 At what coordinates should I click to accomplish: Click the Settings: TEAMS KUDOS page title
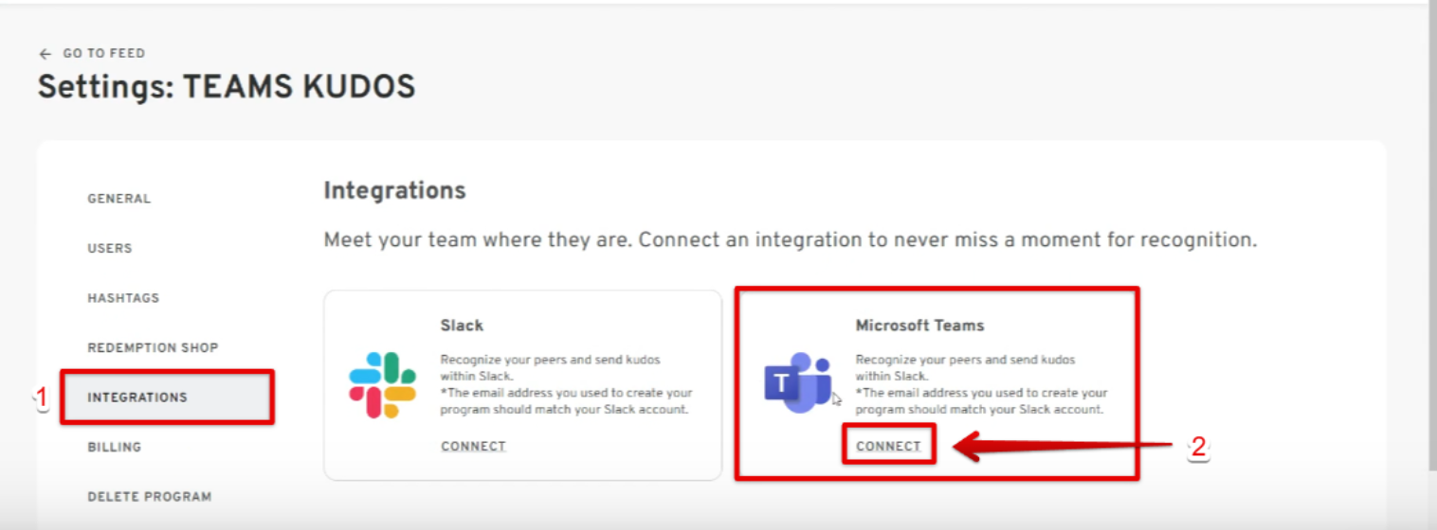(227, 87)
